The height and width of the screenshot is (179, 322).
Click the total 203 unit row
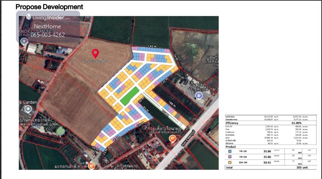click(270, 167)
